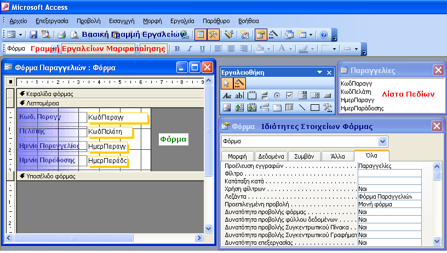Toggle italic formatting
447x253 pixels.
(190, 49)
